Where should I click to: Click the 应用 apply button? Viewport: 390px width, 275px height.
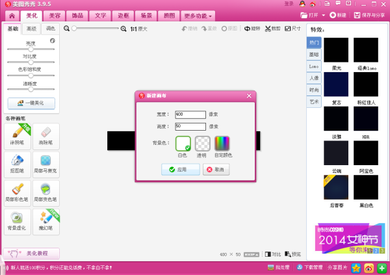click(181, 170)
